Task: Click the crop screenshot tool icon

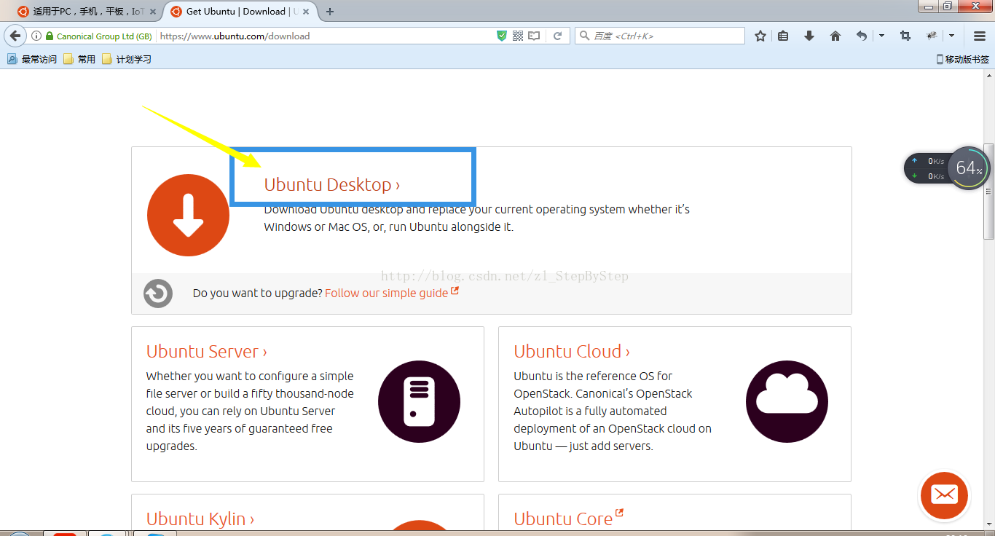Action: [905, 36]
